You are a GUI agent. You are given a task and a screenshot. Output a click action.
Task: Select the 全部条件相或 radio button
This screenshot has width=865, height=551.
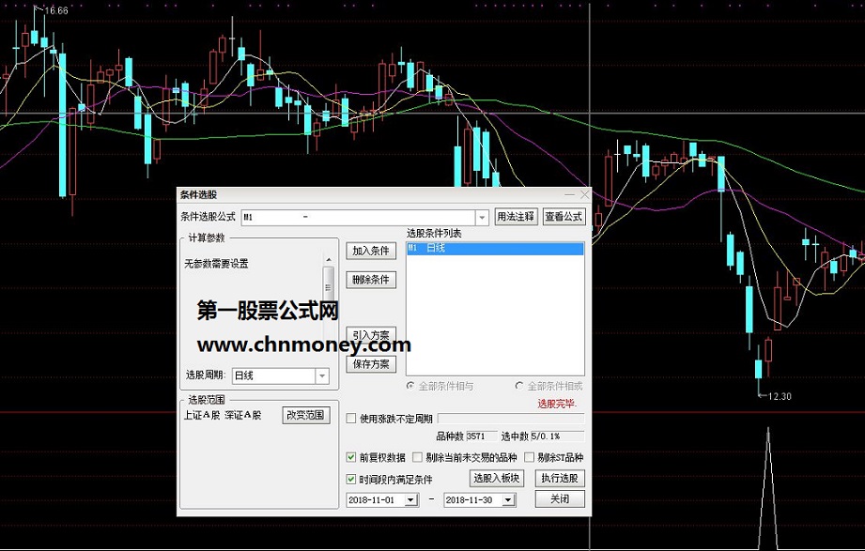click(x=518, y=386)
